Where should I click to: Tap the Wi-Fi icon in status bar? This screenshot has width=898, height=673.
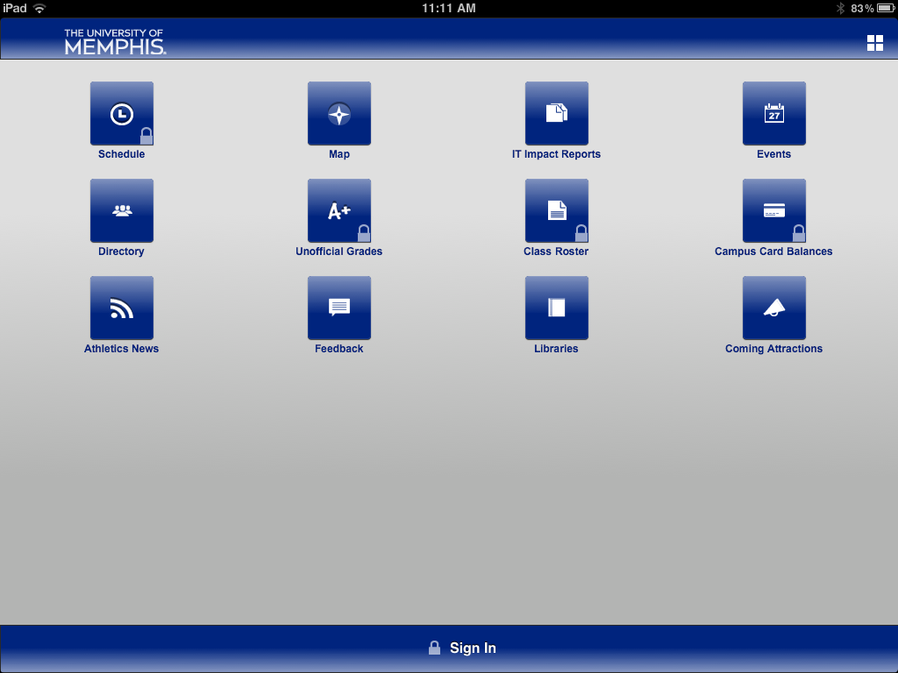tap(39, 8)
